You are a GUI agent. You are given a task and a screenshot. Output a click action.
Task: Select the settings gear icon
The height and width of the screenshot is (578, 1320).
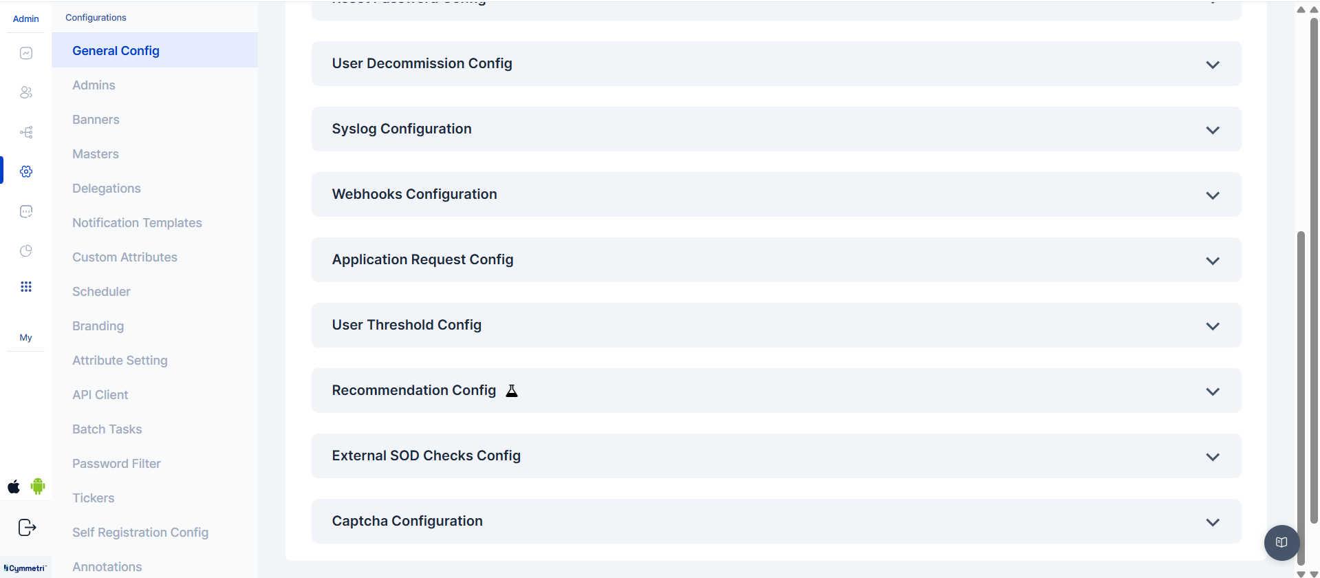point(26,171)
